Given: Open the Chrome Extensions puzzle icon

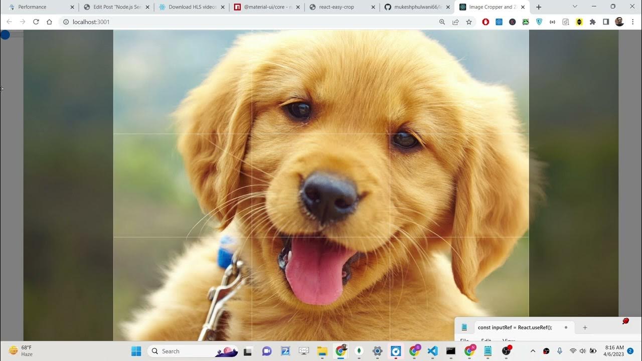Looking at the screenshot, I should pyautogui.click(x=592, y=22).
